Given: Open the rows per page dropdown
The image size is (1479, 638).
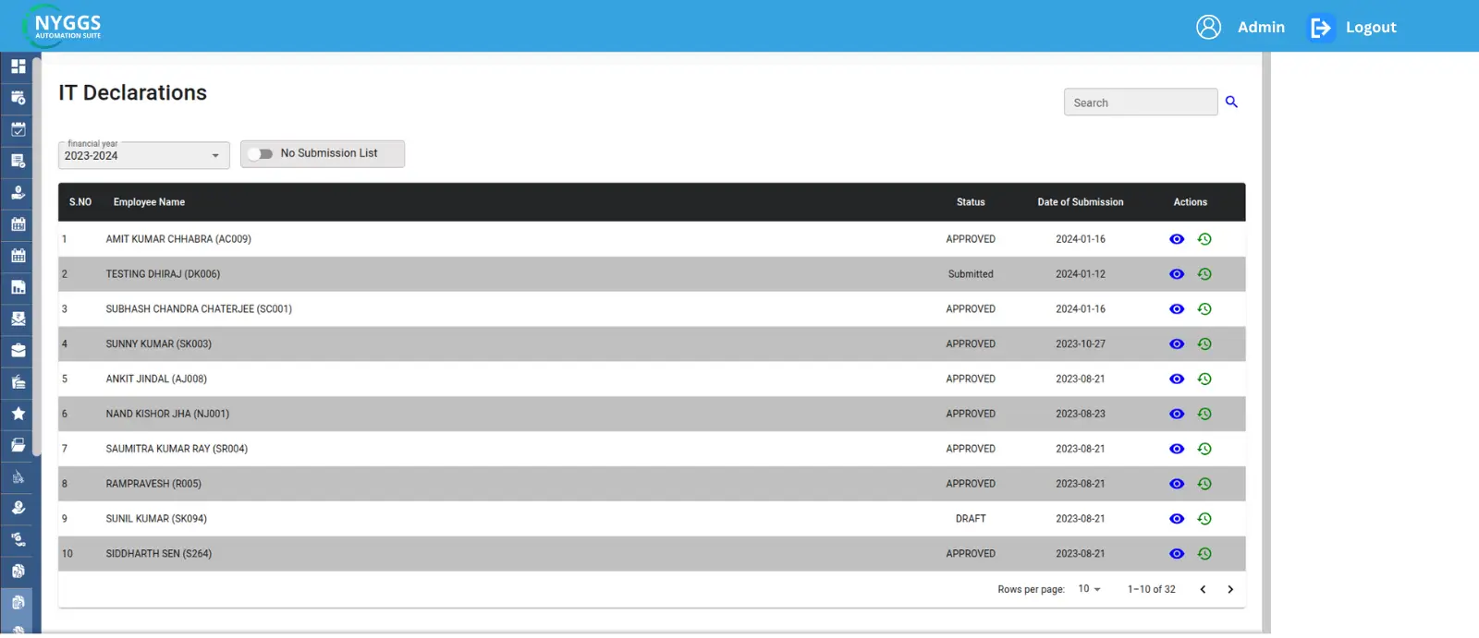Looking at the screenshot, I should click(1089, 589).
